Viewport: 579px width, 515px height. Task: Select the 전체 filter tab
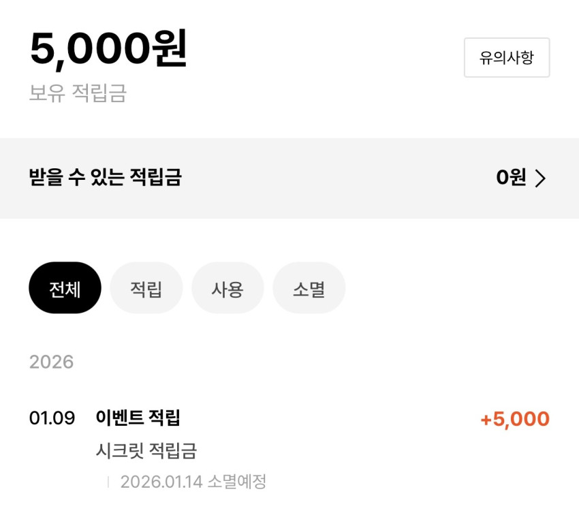65,288
